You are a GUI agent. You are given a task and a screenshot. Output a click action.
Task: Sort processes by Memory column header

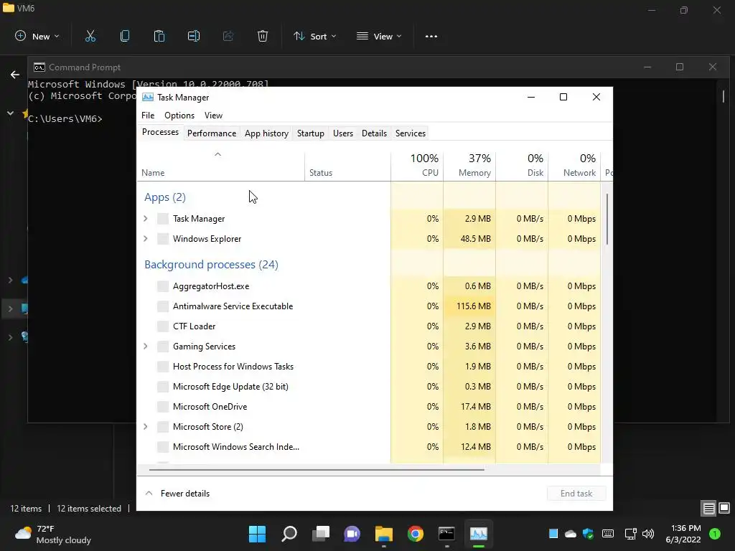(x=469, y=166)
